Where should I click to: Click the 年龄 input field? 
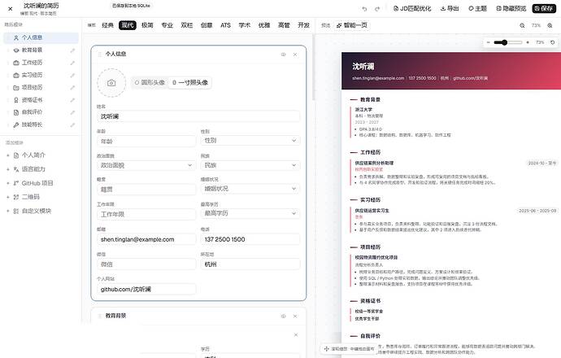[x=146, y=141]
